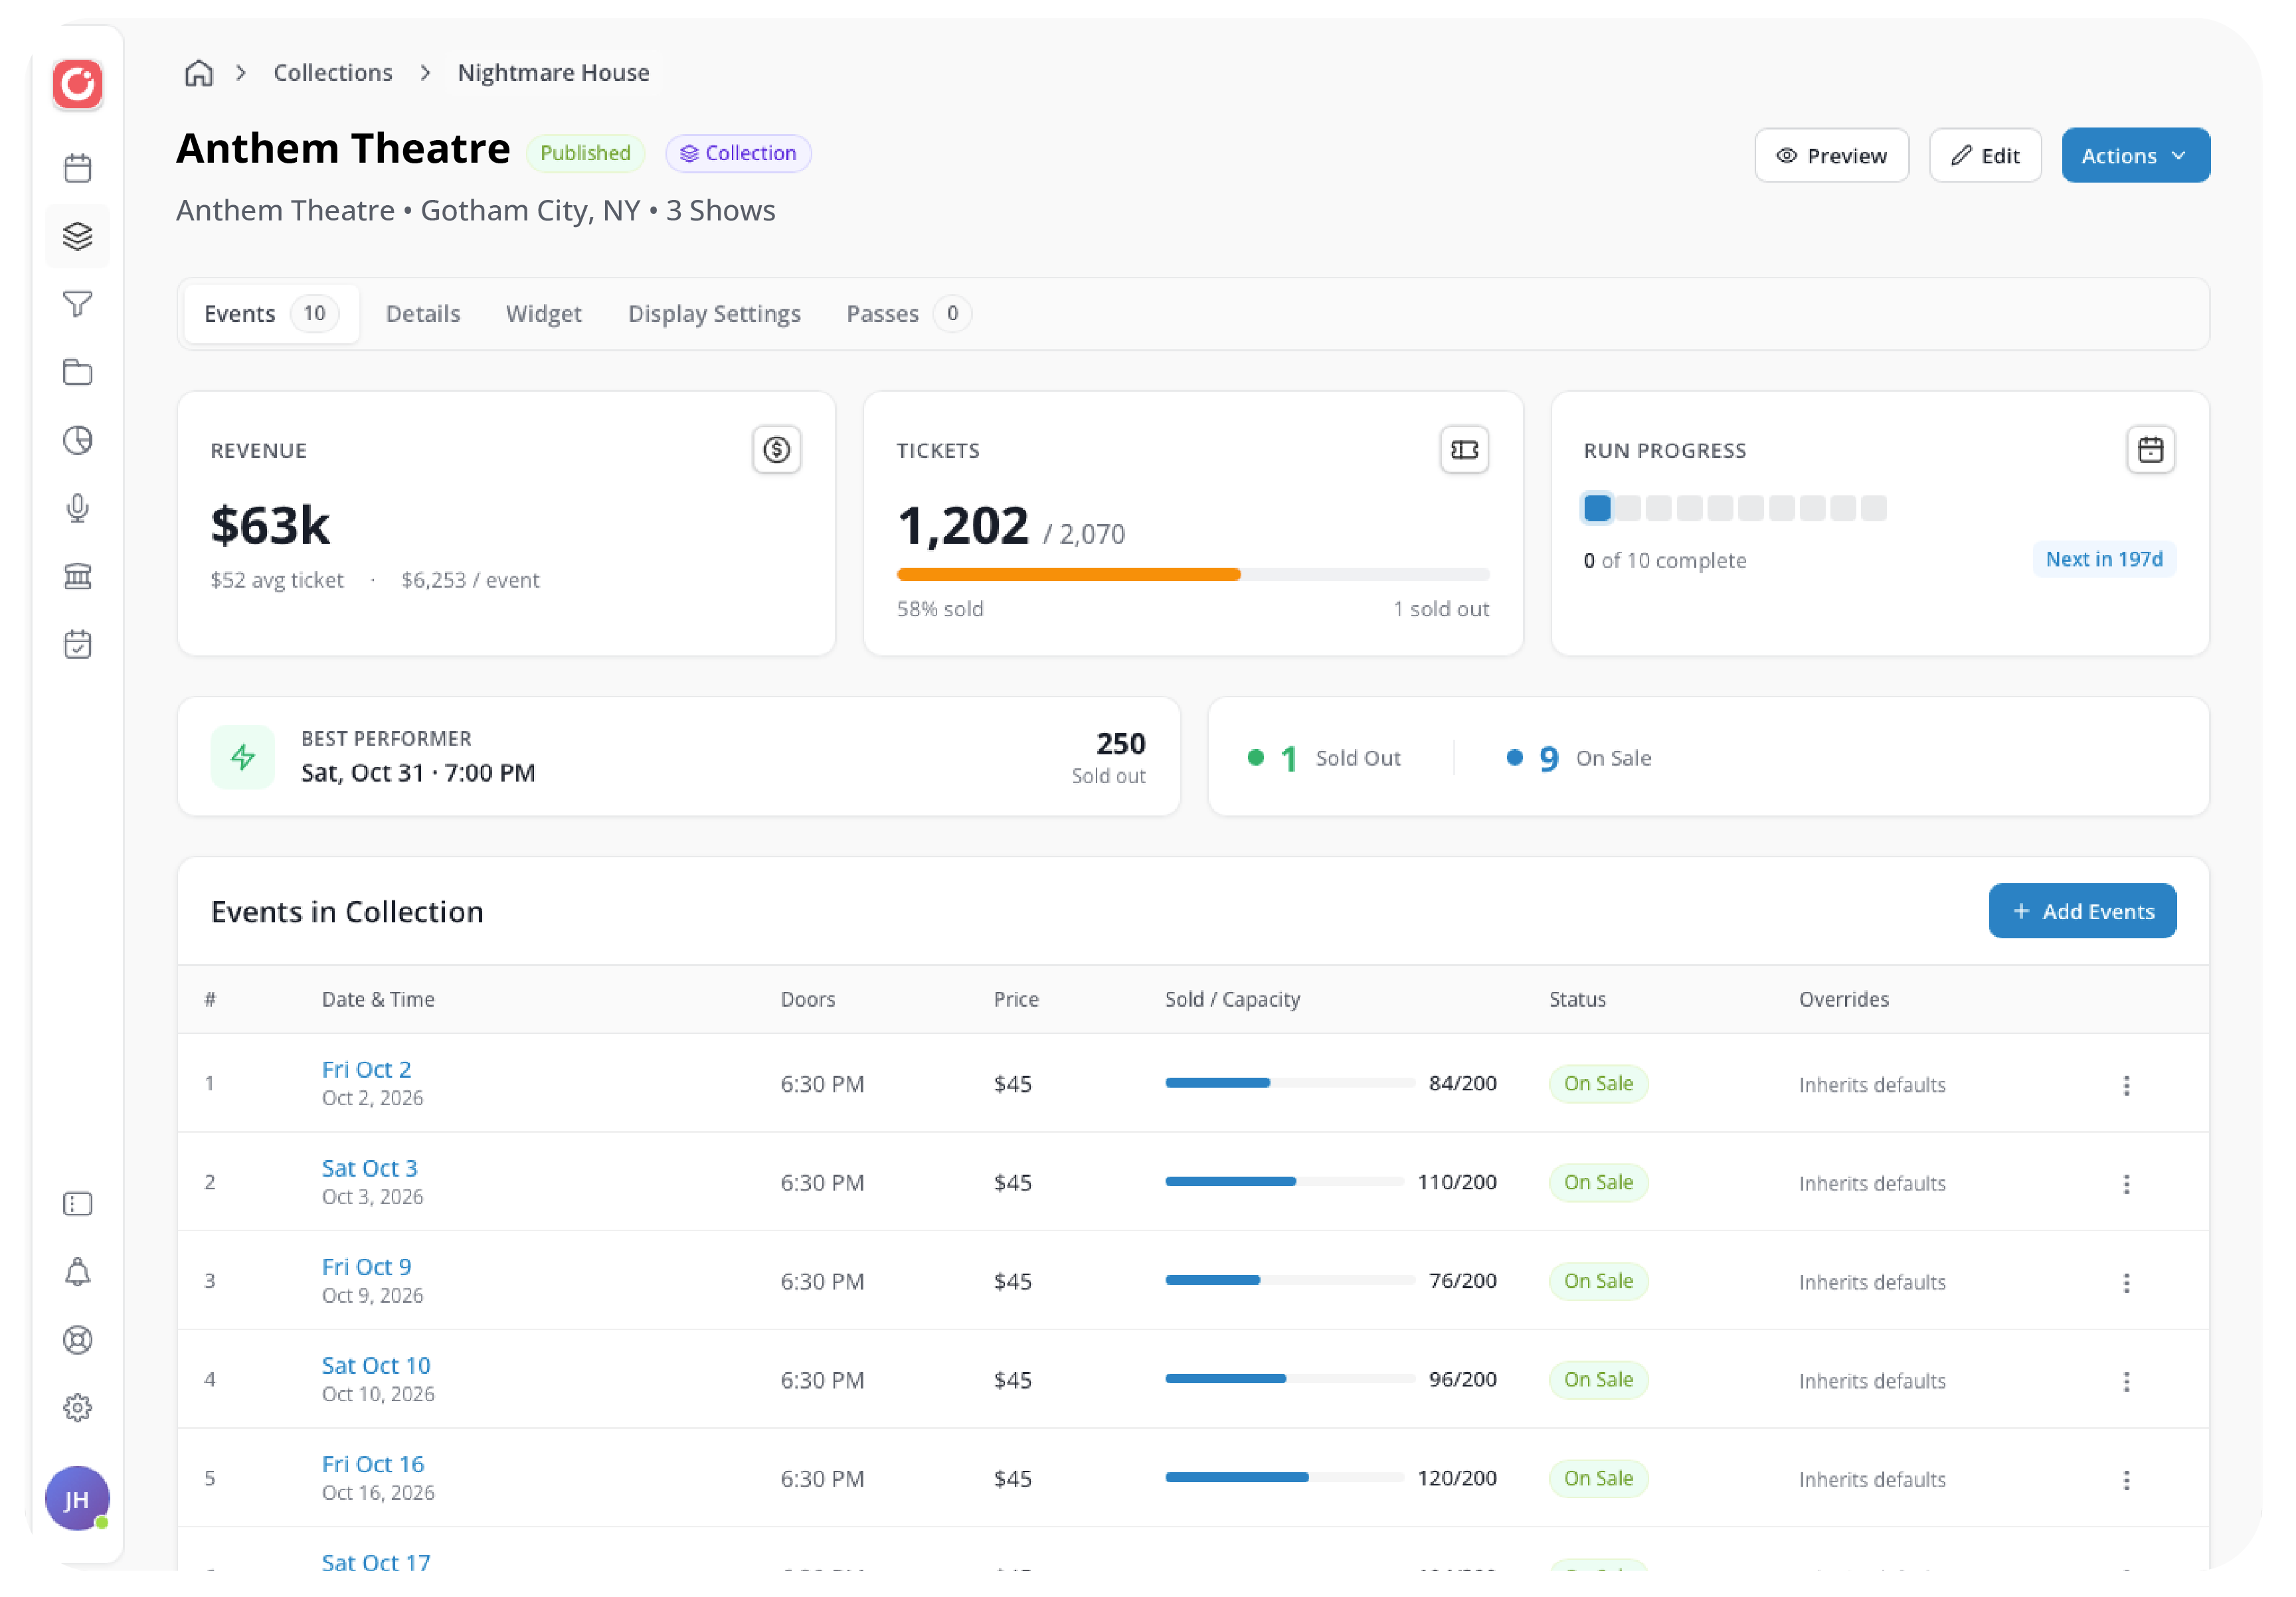Click the microphone sidebar icon
This screenshot has width=2296, height=1597.
click(x=78, y=508)
